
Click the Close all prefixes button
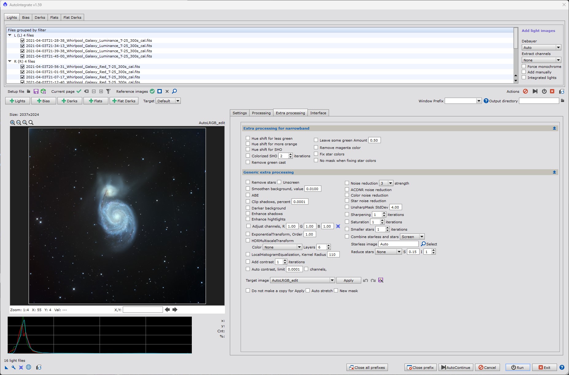[367, 367]
